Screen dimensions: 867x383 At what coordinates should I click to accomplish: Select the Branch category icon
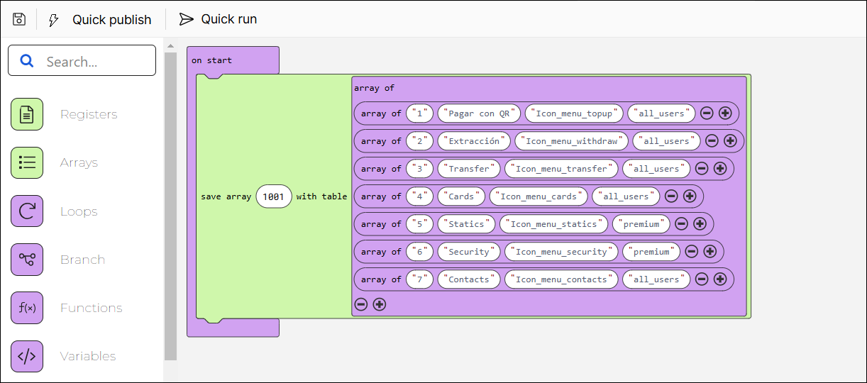point(27,260)
